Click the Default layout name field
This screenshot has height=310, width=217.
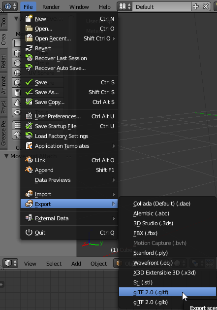161,6
